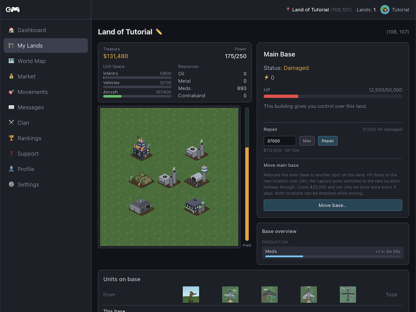Click the repair amount input field

click(x=280, y=141)
